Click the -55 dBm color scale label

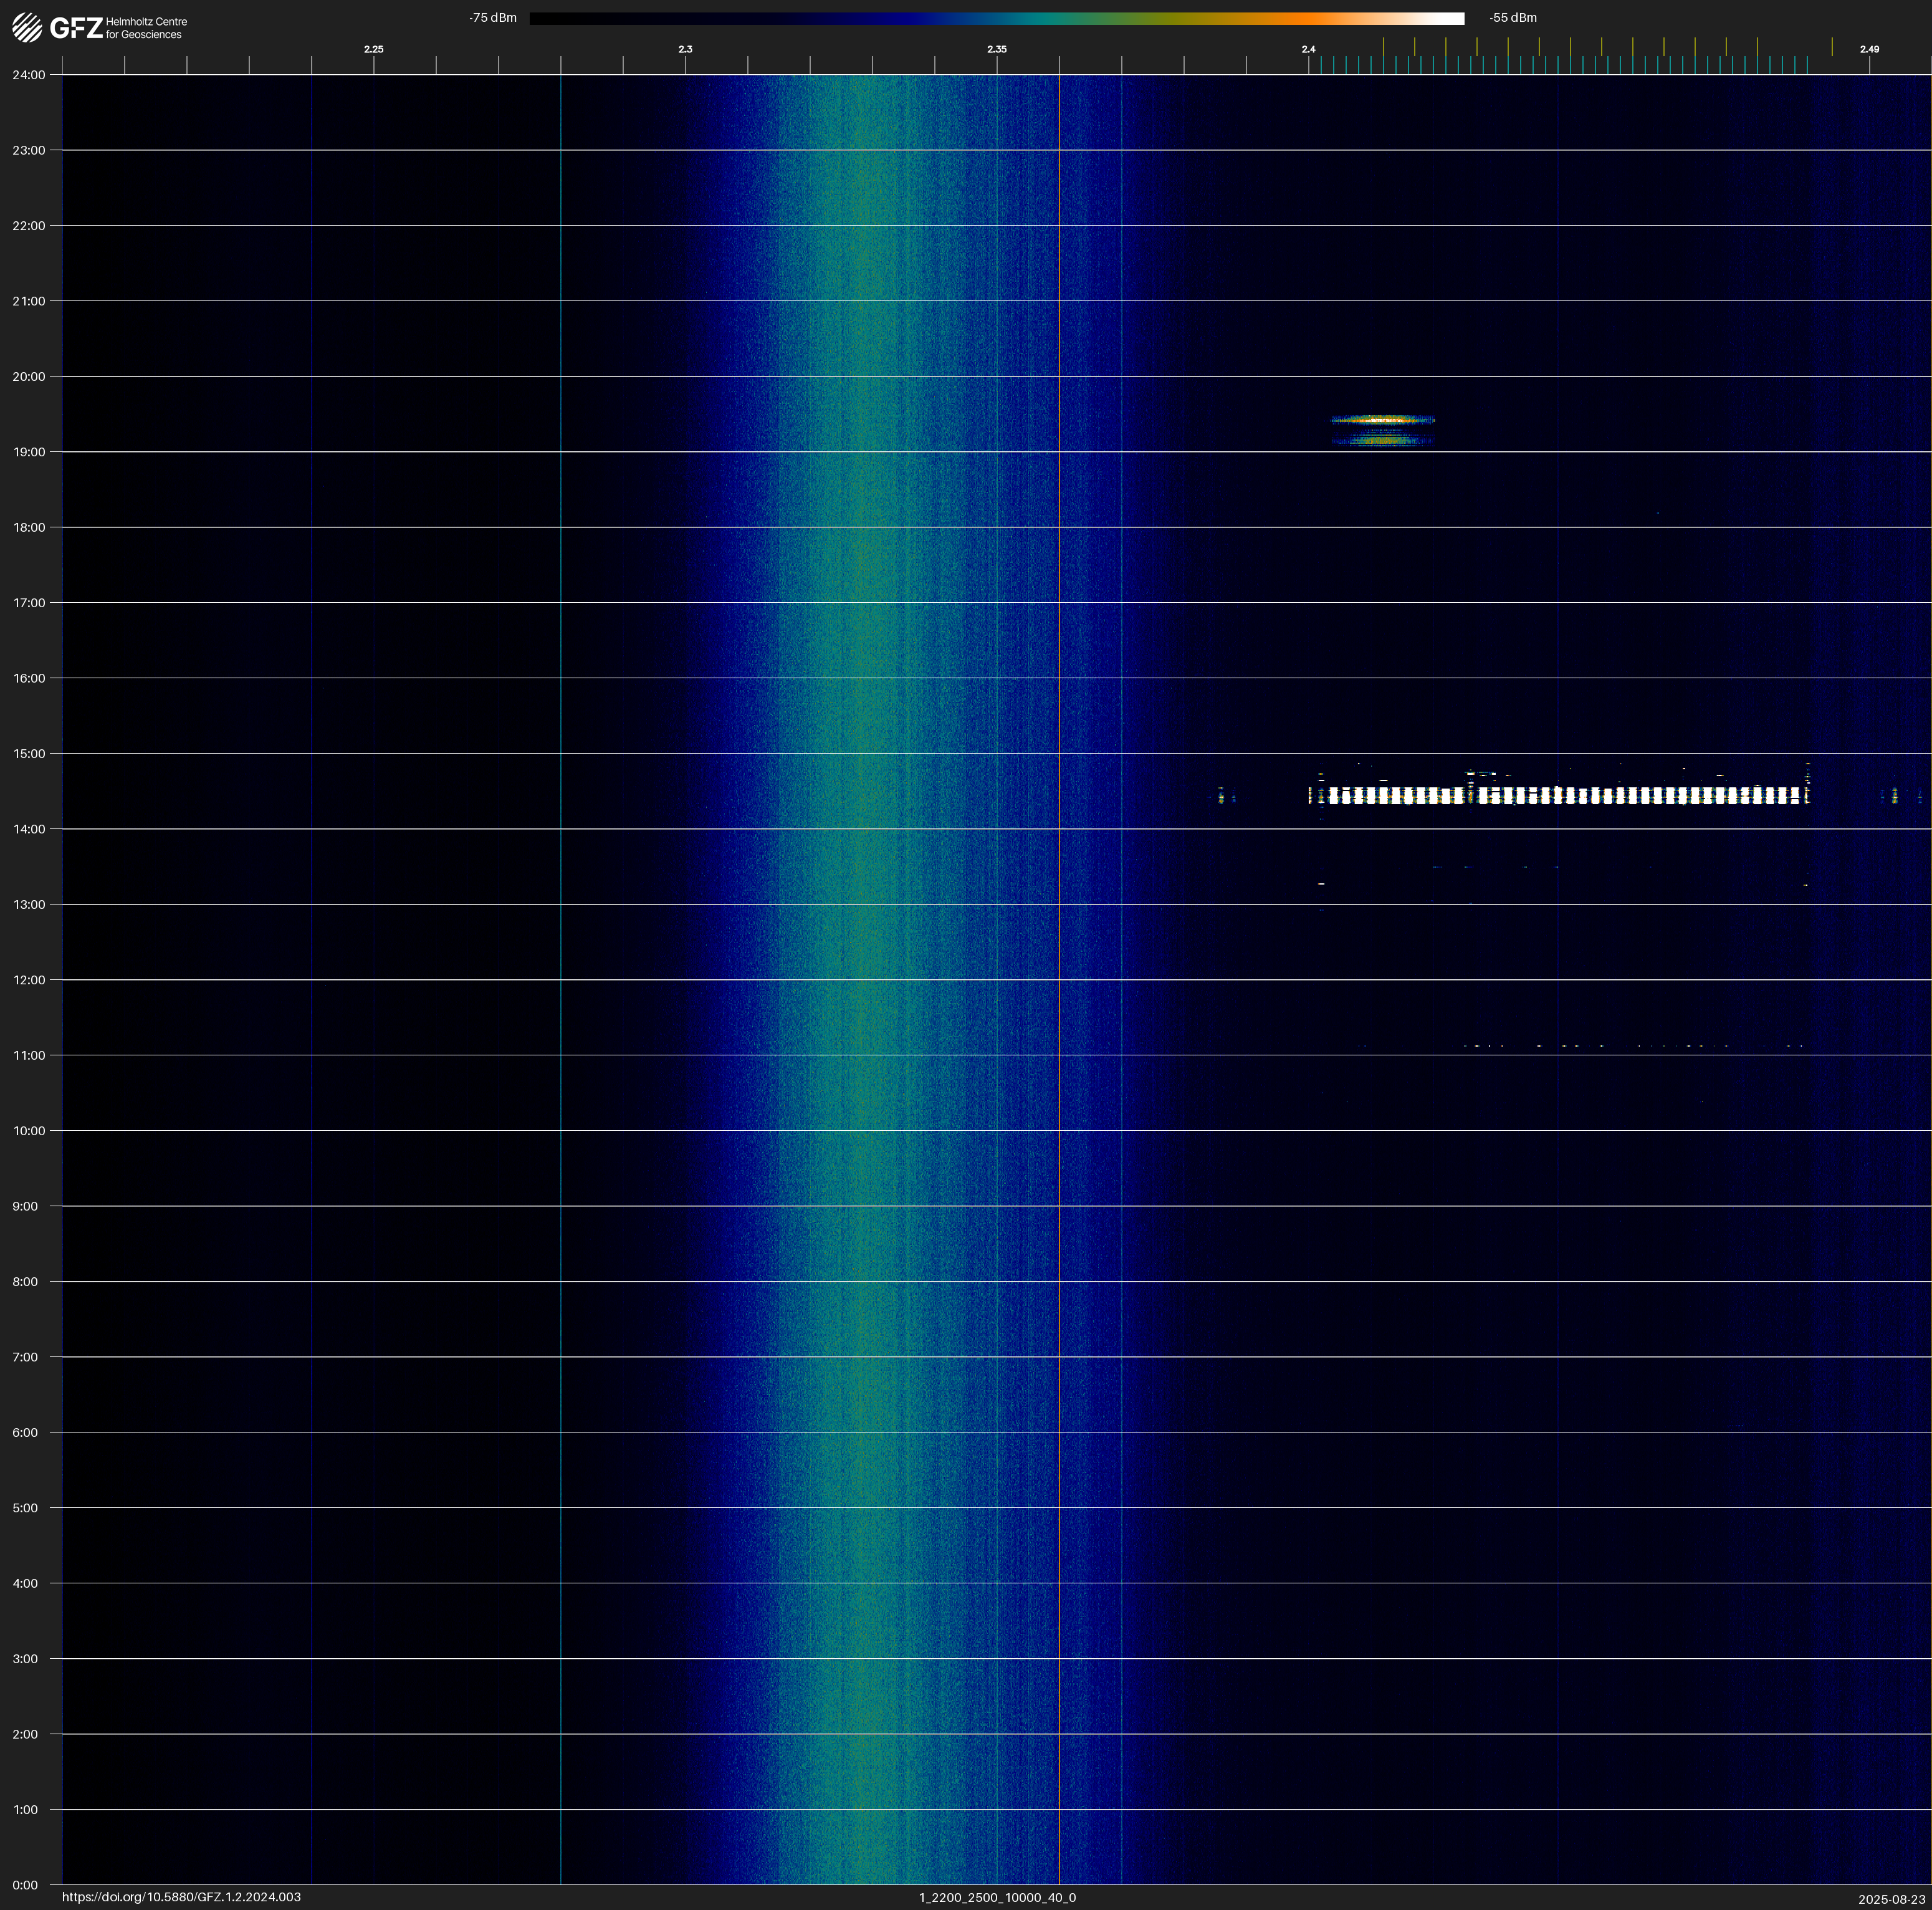click(1513, 18)
